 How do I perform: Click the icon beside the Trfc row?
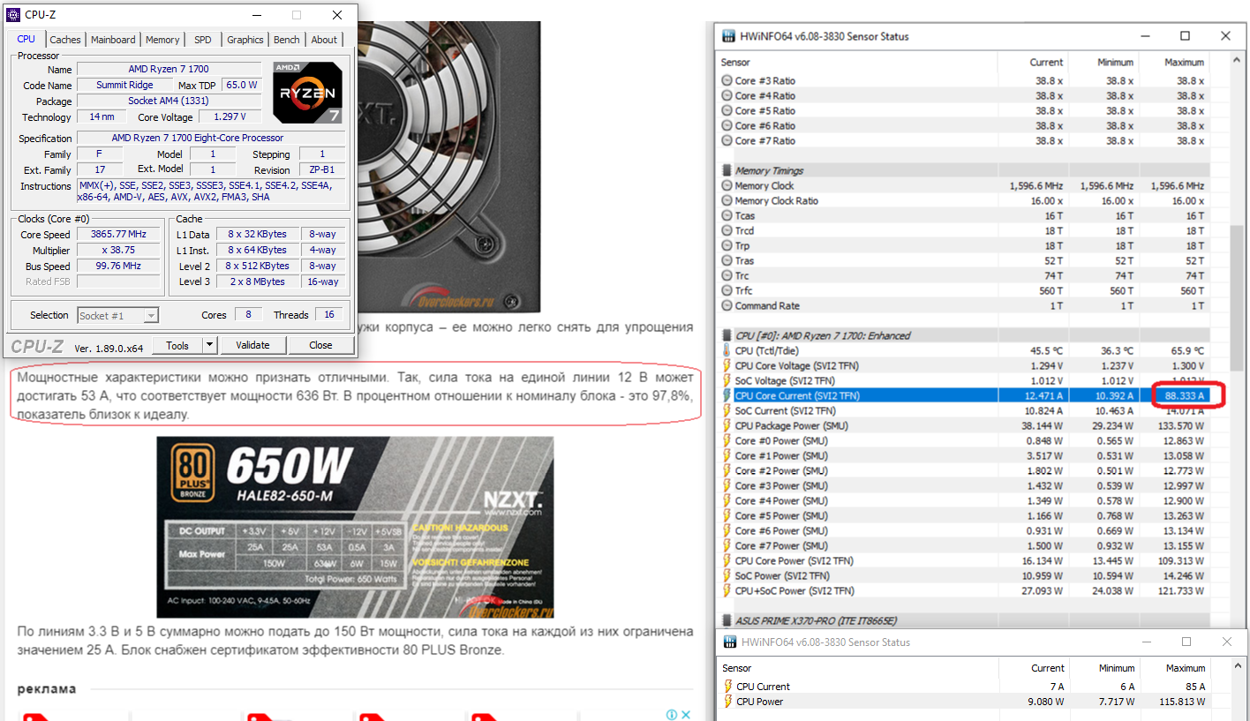click(x=727, y=291)
